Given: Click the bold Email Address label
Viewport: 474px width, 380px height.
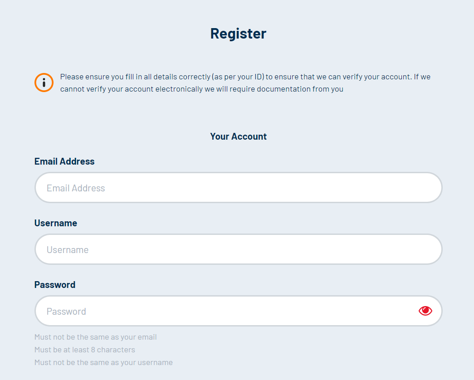Looking at the screenshot, I should coord(64,161).
